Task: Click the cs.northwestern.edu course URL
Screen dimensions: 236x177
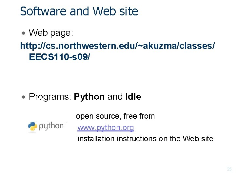Action: (x=117, y=46)
